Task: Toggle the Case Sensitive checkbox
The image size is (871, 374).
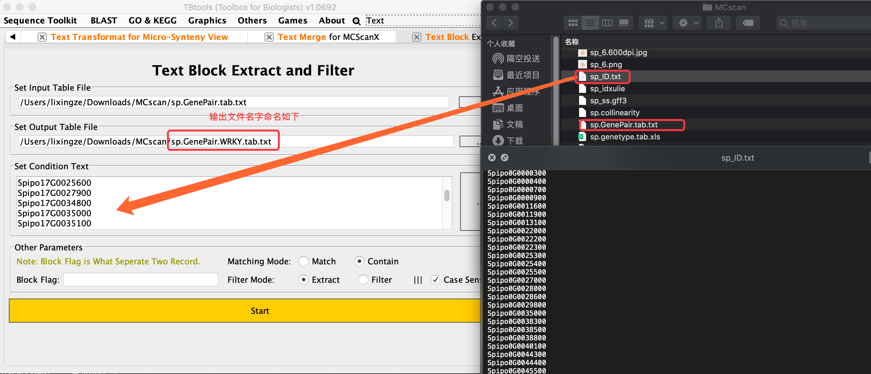Action: tap(436, 279)
